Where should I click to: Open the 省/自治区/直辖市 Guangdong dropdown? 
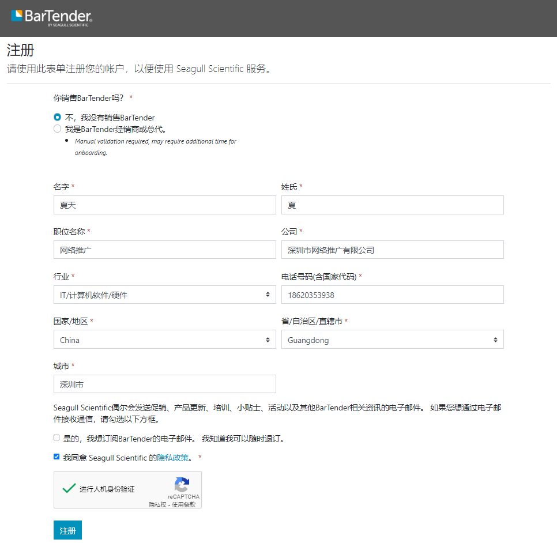tap(393, 340)
